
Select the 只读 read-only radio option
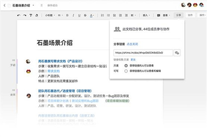[126, 66]
